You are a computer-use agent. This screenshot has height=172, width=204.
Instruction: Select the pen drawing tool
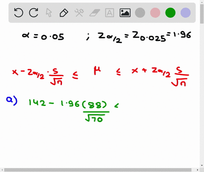pos(64,13)
